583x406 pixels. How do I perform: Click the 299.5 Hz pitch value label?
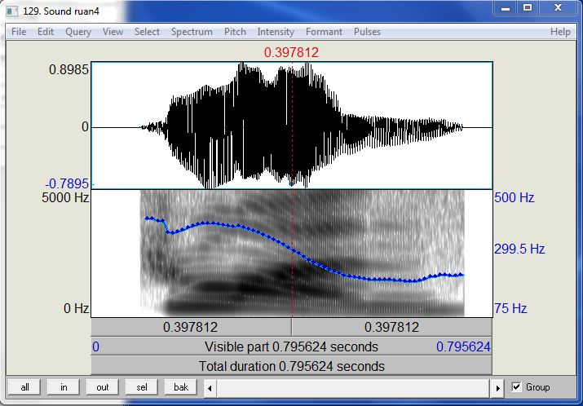tap(519, 249)
